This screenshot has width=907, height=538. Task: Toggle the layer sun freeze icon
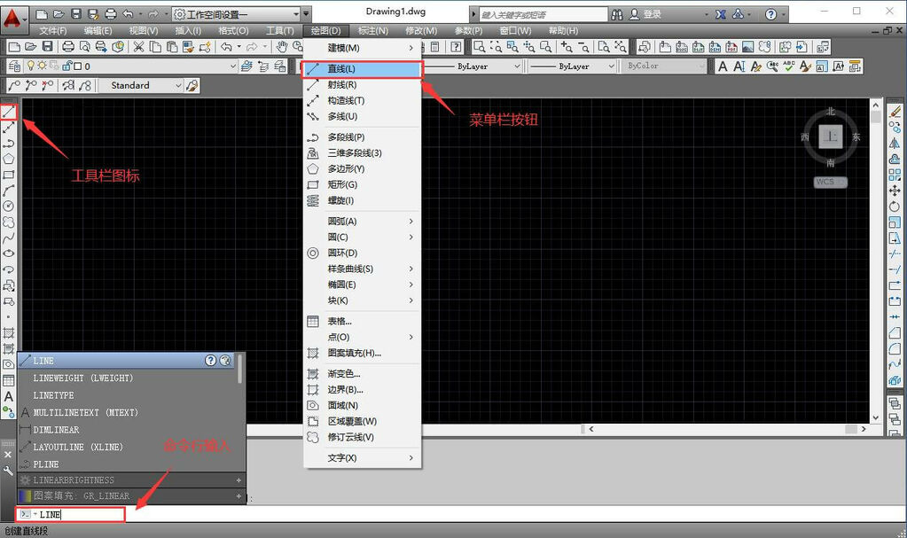(x=41, y=66)
